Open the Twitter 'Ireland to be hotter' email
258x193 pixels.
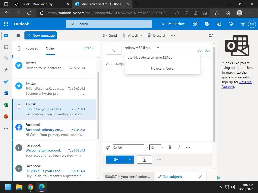point(54,68)
